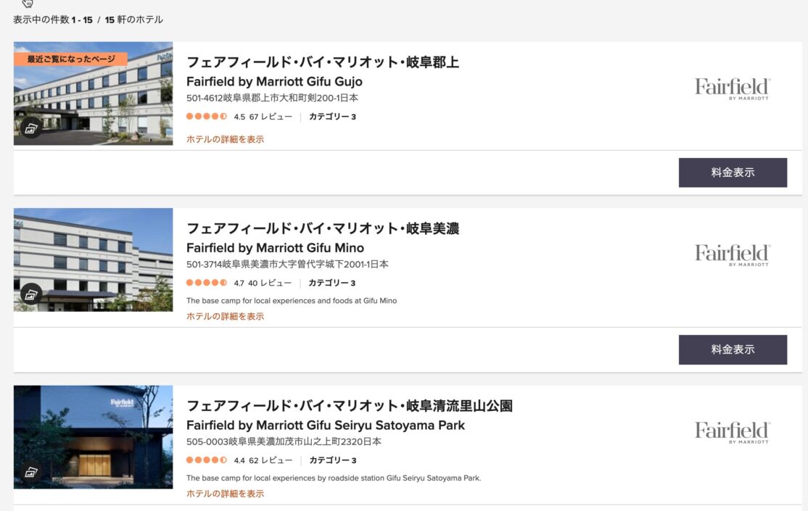Open 67 レビュー reviews link

(x=271, y=117)
